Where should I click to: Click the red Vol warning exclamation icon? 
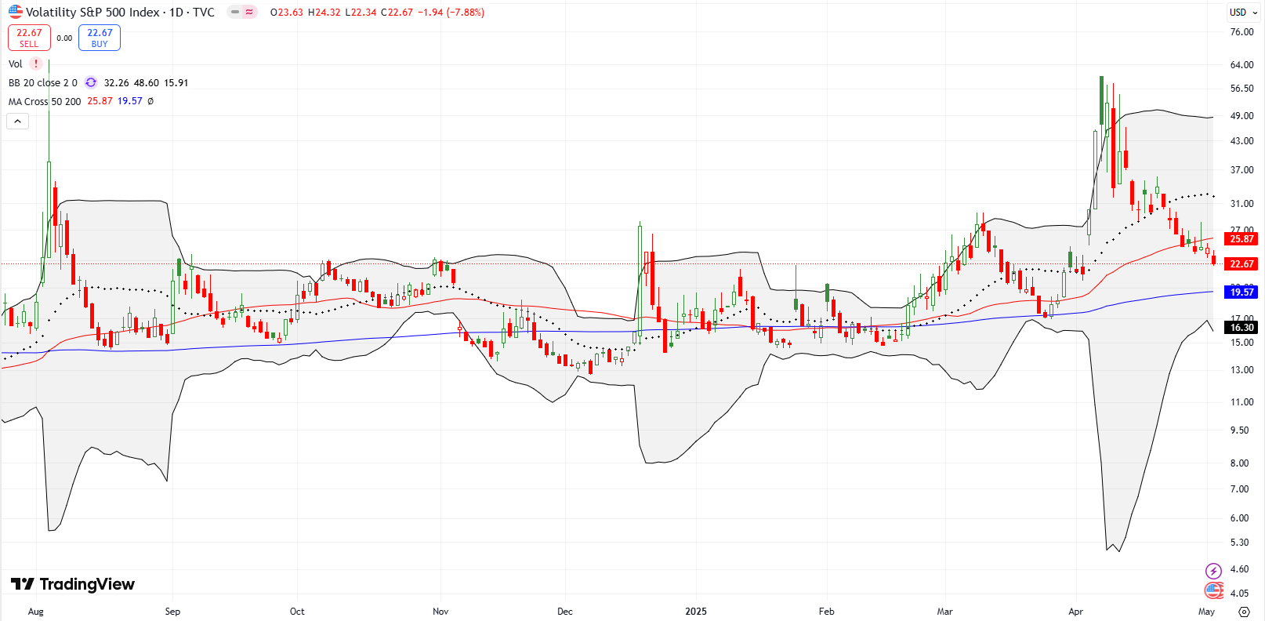(x=36, y=64)
